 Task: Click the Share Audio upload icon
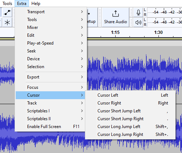(x=116, y=14)
